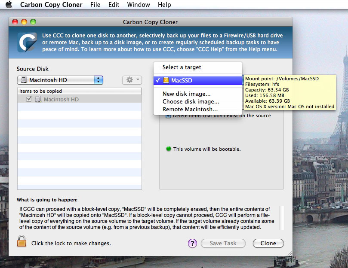
Task: Choose MacSSD as the target
Action: 198,80
